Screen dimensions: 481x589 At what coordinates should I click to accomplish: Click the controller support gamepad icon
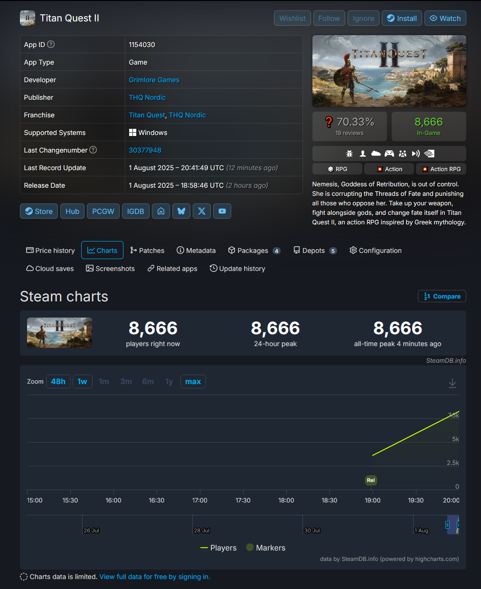coord(389,154)
